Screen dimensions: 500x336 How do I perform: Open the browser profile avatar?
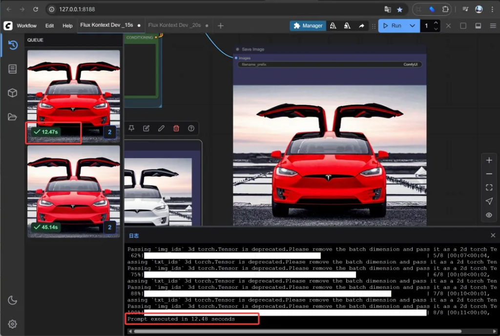point(479,9)
